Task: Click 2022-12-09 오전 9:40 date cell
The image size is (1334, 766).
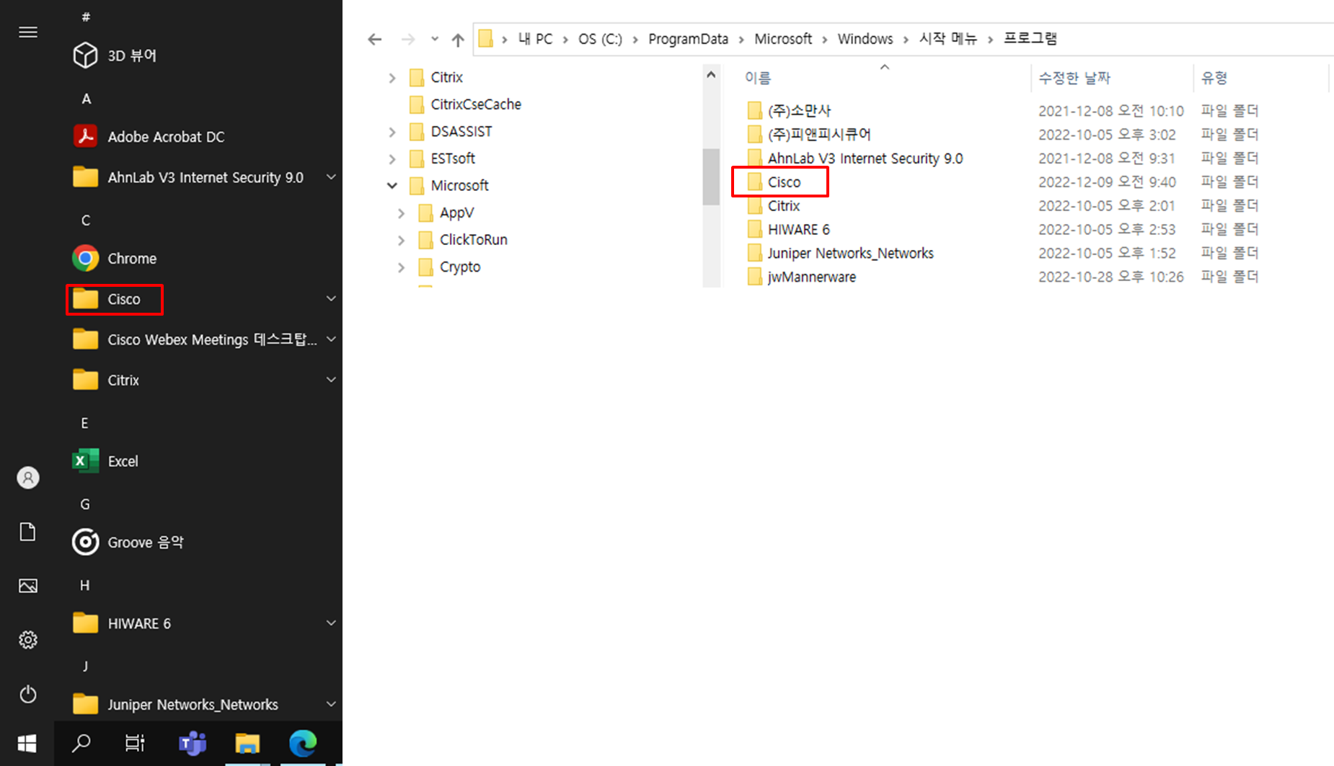Action: [1107, 182]
